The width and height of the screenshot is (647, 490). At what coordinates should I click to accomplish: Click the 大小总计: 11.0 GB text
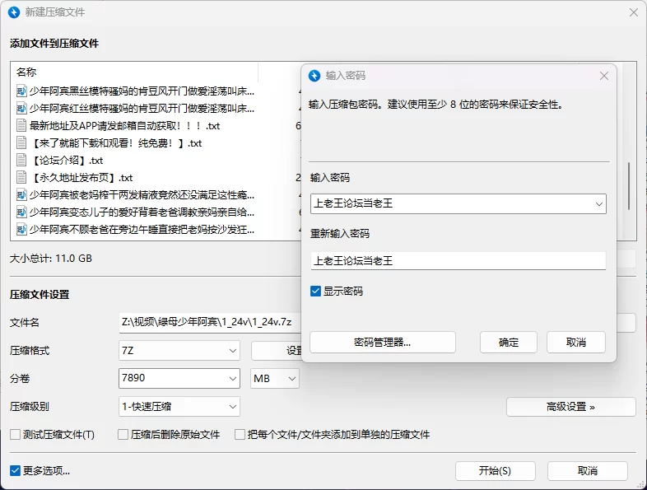tap(51, 259)
